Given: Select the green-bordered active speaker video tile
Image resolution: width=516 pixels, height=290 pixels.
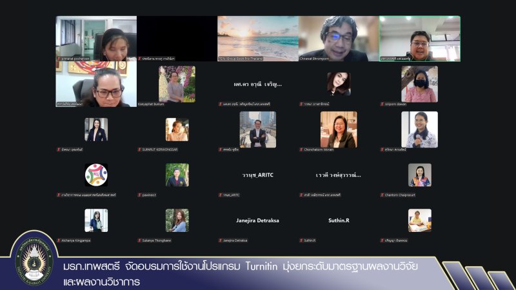Looking at the screenshot, I should [420, 39].
